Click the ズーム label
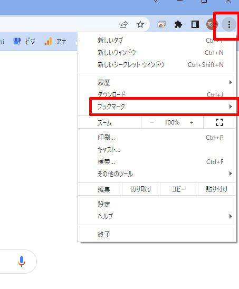 [104, 123]
